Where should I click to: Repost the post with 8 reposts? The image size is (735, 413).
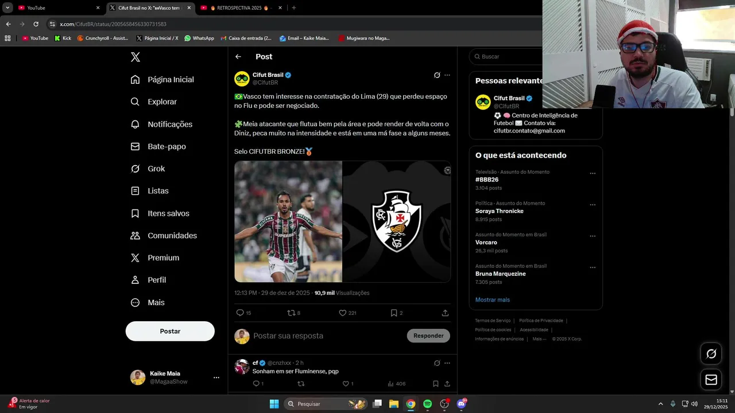coord(293,313)
